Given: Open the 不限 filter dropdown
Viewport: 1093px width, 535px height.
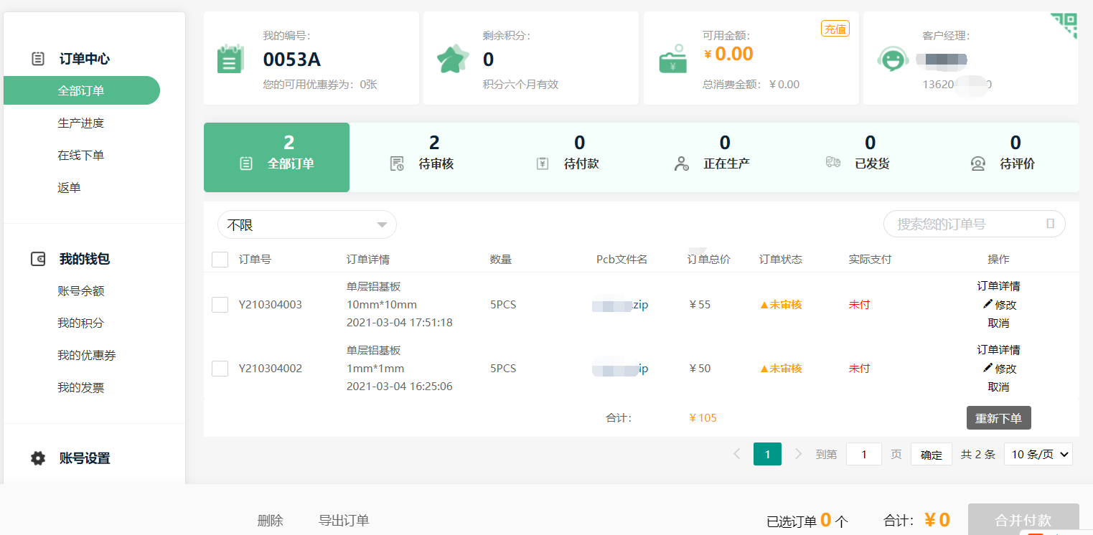Looking at the screenshot, I should click(x=306, y=224).
